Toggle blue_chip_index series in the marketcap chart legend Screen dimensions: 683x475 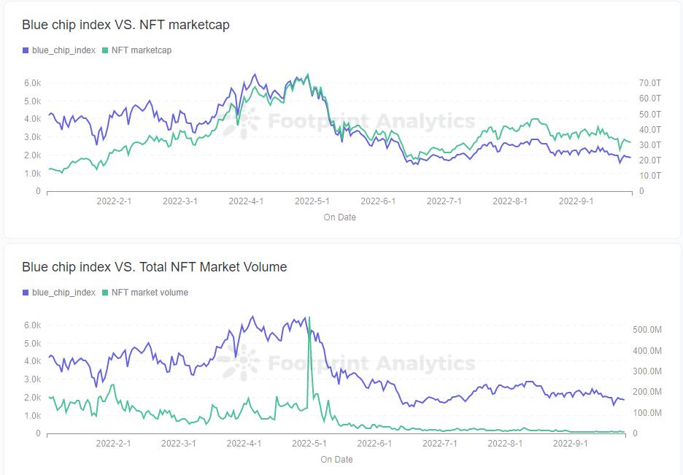pyautogui.click(x=63, y=50)
